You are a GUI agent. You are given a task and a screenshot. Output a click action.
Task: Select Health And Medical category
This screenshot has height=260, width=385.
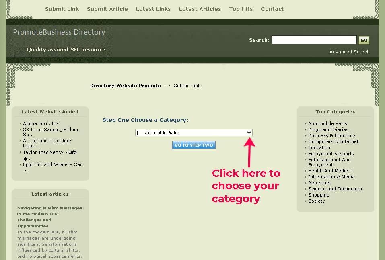(330, 171)
